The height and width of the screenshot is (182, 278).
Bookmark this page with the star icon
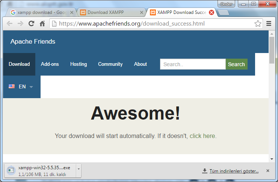coord(258,23)
